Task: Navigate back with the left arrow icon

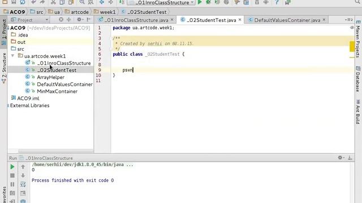Action: click(102, 2)
